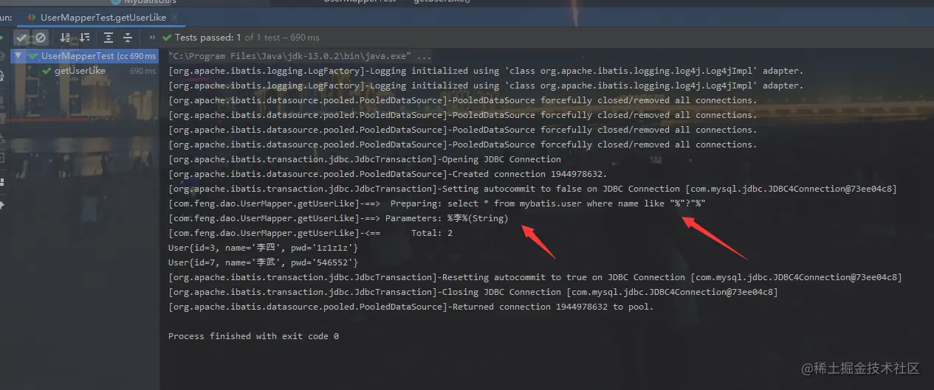Select the getUserLike test result
The width and height of the screenshot is (934, 390).
coord(80,71)
